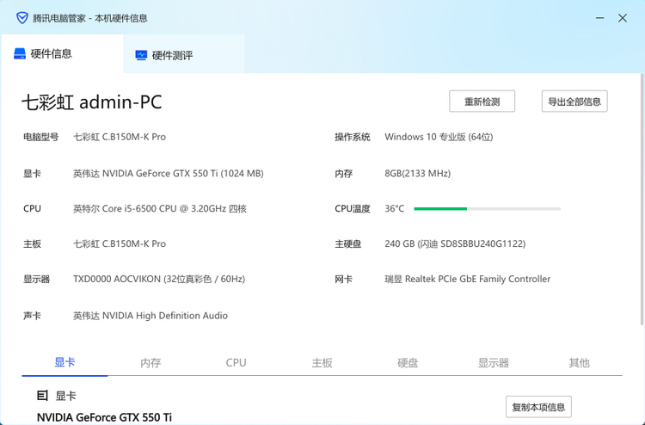Screen dimensions: 645x425
Task: Click the 显卡 section card icon
Action: (42, 396)
